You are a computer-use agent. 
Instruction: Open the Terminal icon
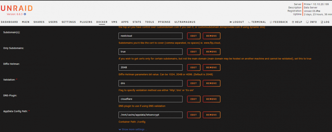[249, 22]
